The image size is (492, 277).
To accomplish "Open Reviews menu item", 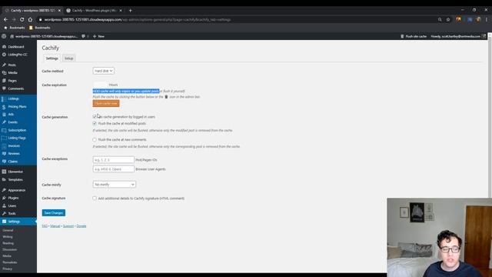I will point(14,154).
